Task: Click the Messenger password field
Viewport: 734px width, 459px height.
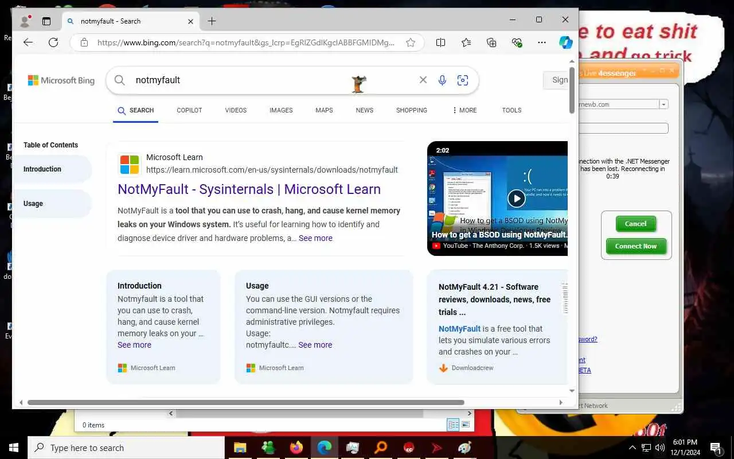Action: [623, 128]
